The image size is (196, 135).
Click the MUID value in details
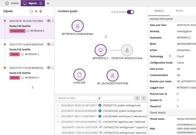point(186,44)
